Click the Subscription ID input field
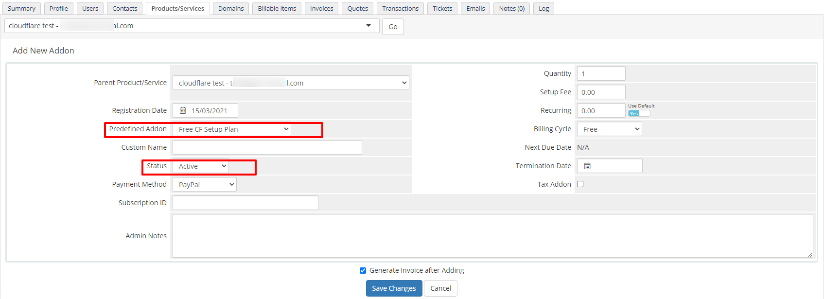 tap(245, 203)
